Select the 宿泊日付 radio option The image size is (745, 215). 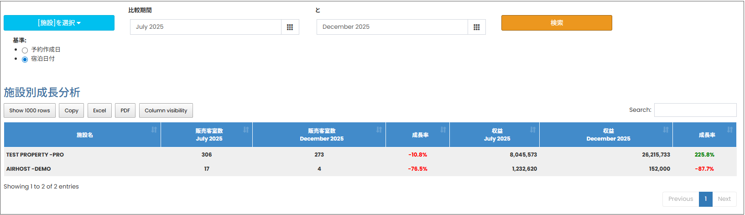[x=25, y=59]
